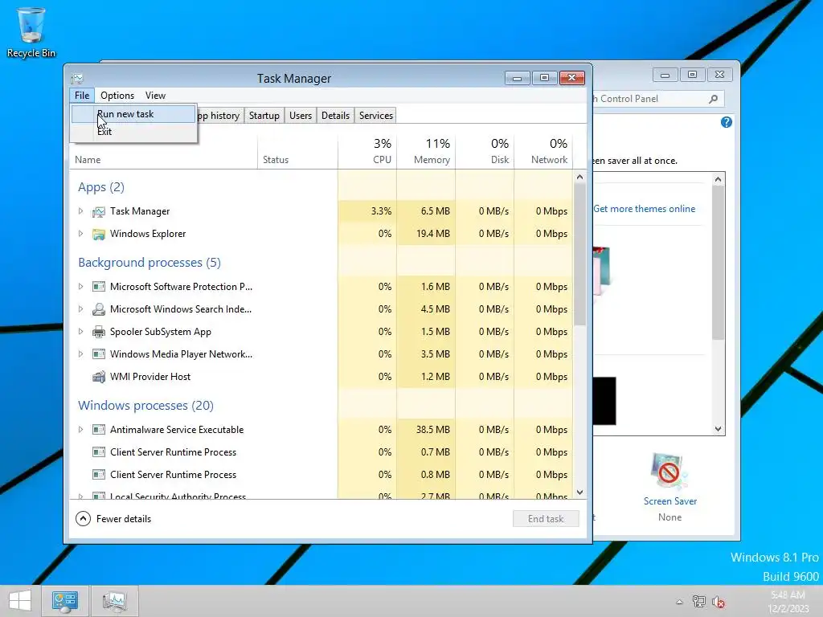The height and width of the screenshot is (617, 823).
Task: Click the Spooler SubSystem App printer icon
Action: pos(99,332)
